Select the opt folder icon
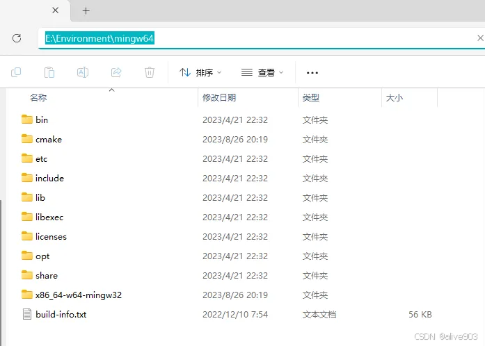Image resolution: width=485 pixels, height=346 pixels. pyautogui.click(x=27, y=256)
